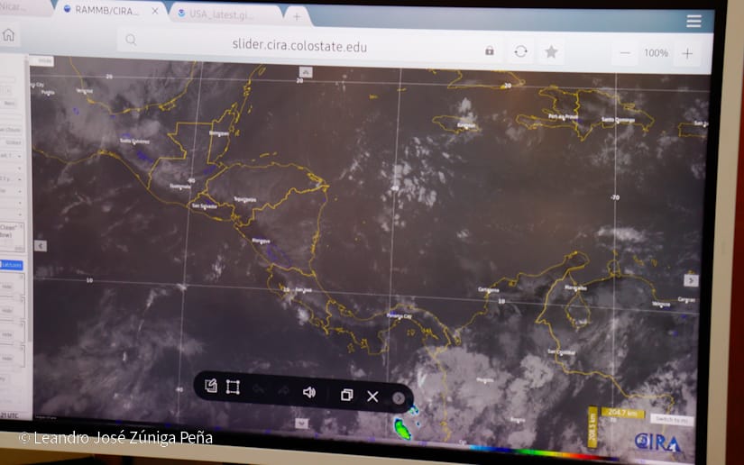Screen dimensions: 744x465
Task: Click the search magnifier in address bar
Action: pyautogui.click(x=132, y=40)
